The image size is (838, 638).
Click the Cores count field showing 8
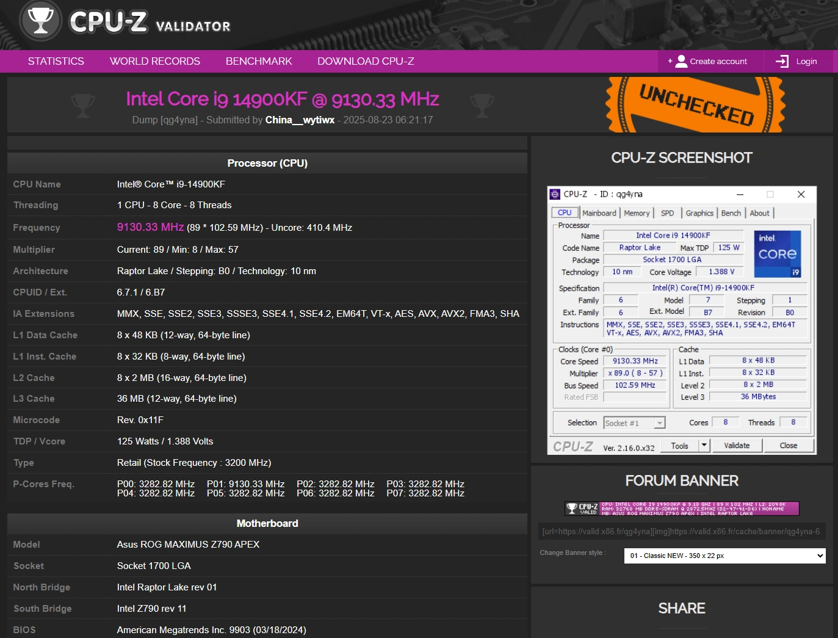click(725, 422)
